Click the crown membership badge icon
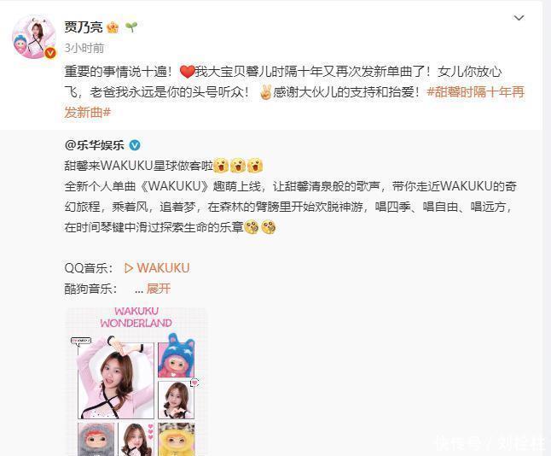This screenshot has width=551, height=456. pos(113,27)
